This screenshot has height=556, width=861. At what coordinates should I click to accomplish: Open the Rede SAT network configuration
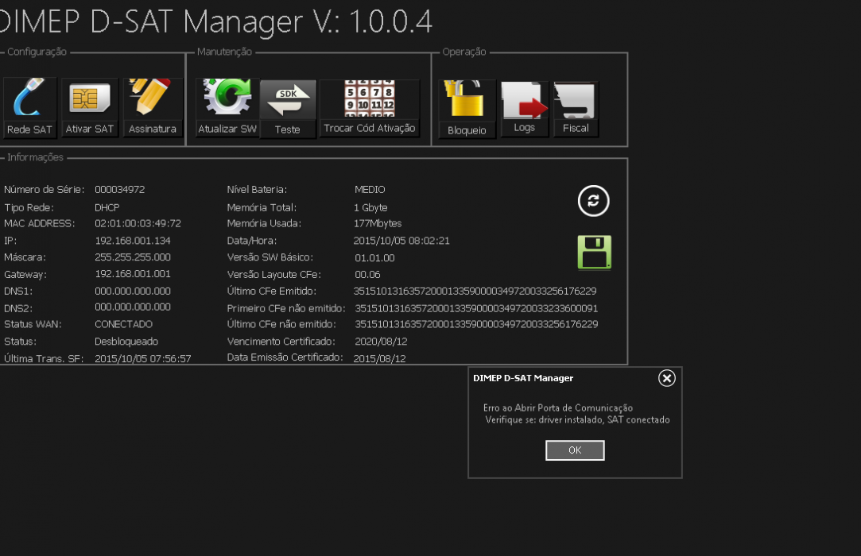(x=29, y=107)
